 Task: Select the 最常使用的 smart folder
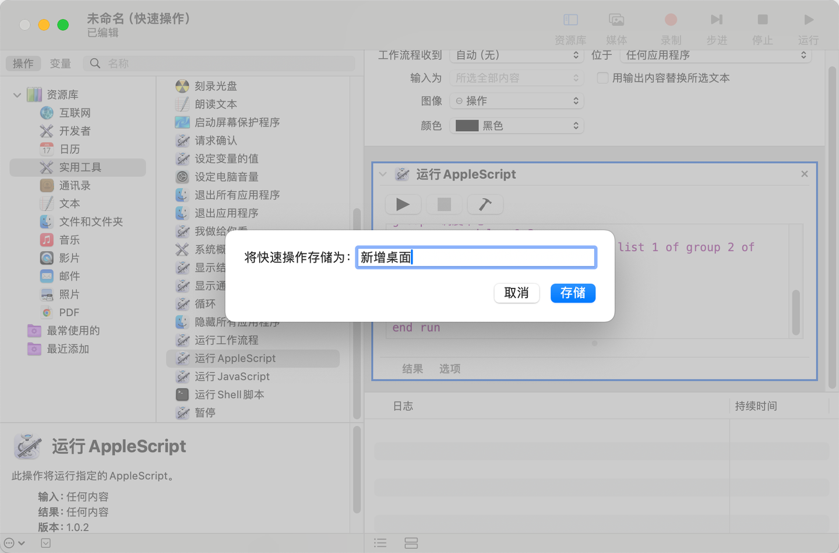[x=73, y=330]
